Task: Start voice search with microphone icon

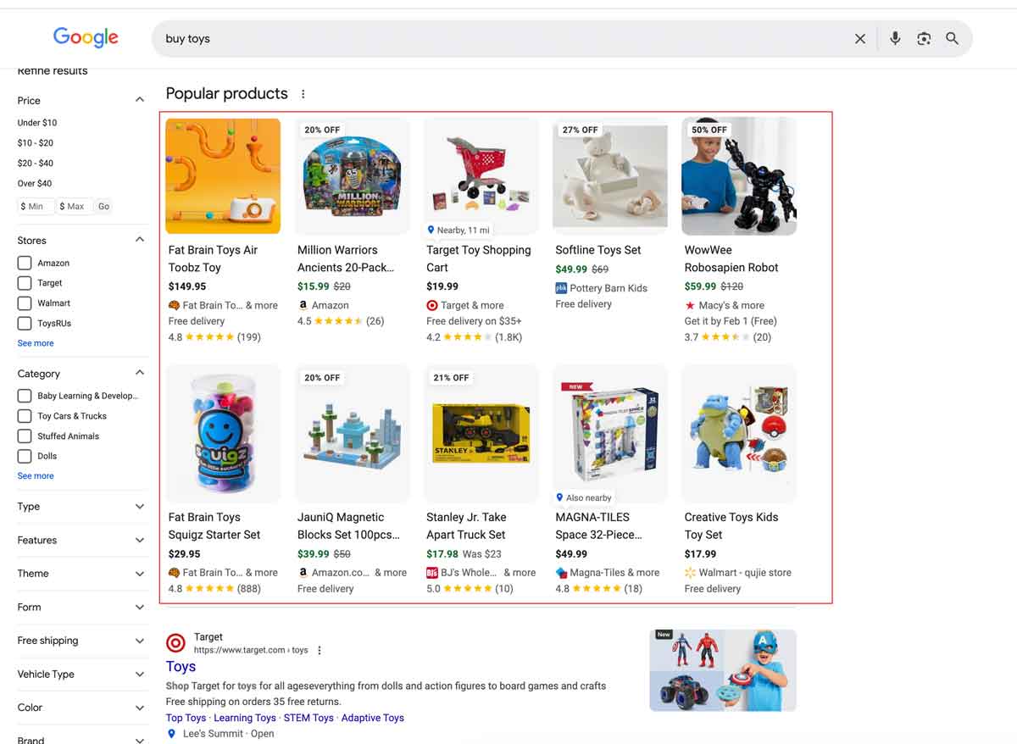Action: 895,39
